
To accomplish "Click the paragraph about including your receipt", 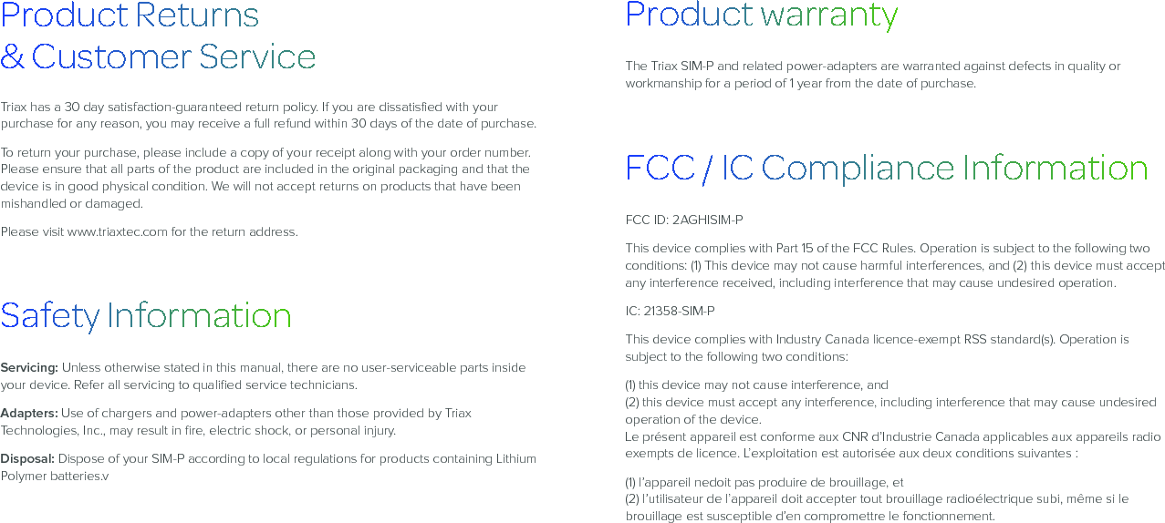I will (265, 178).
